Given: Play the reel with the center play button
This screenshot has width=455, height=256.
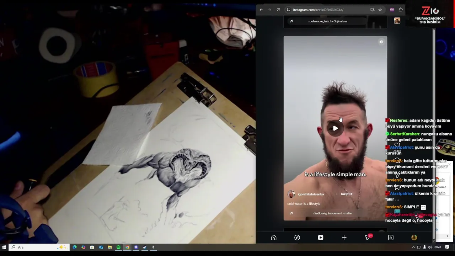Looking at the screenshot, I should [x=335, y=128].
